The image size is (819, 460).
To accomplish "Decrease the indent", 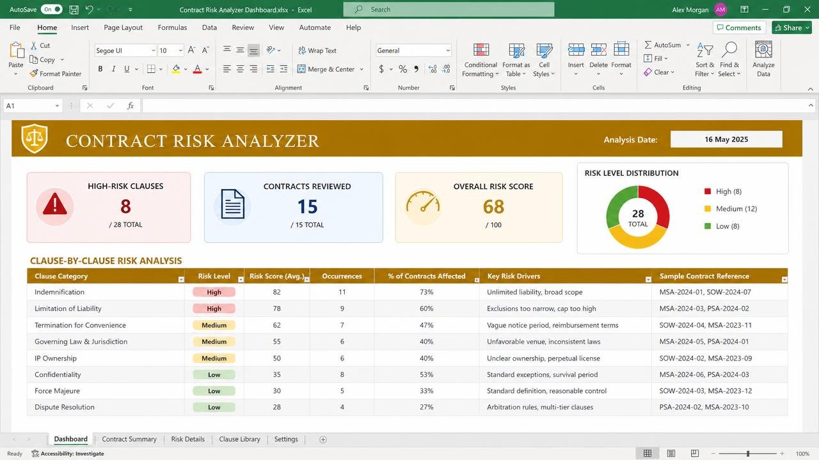I will coord(270,69).
